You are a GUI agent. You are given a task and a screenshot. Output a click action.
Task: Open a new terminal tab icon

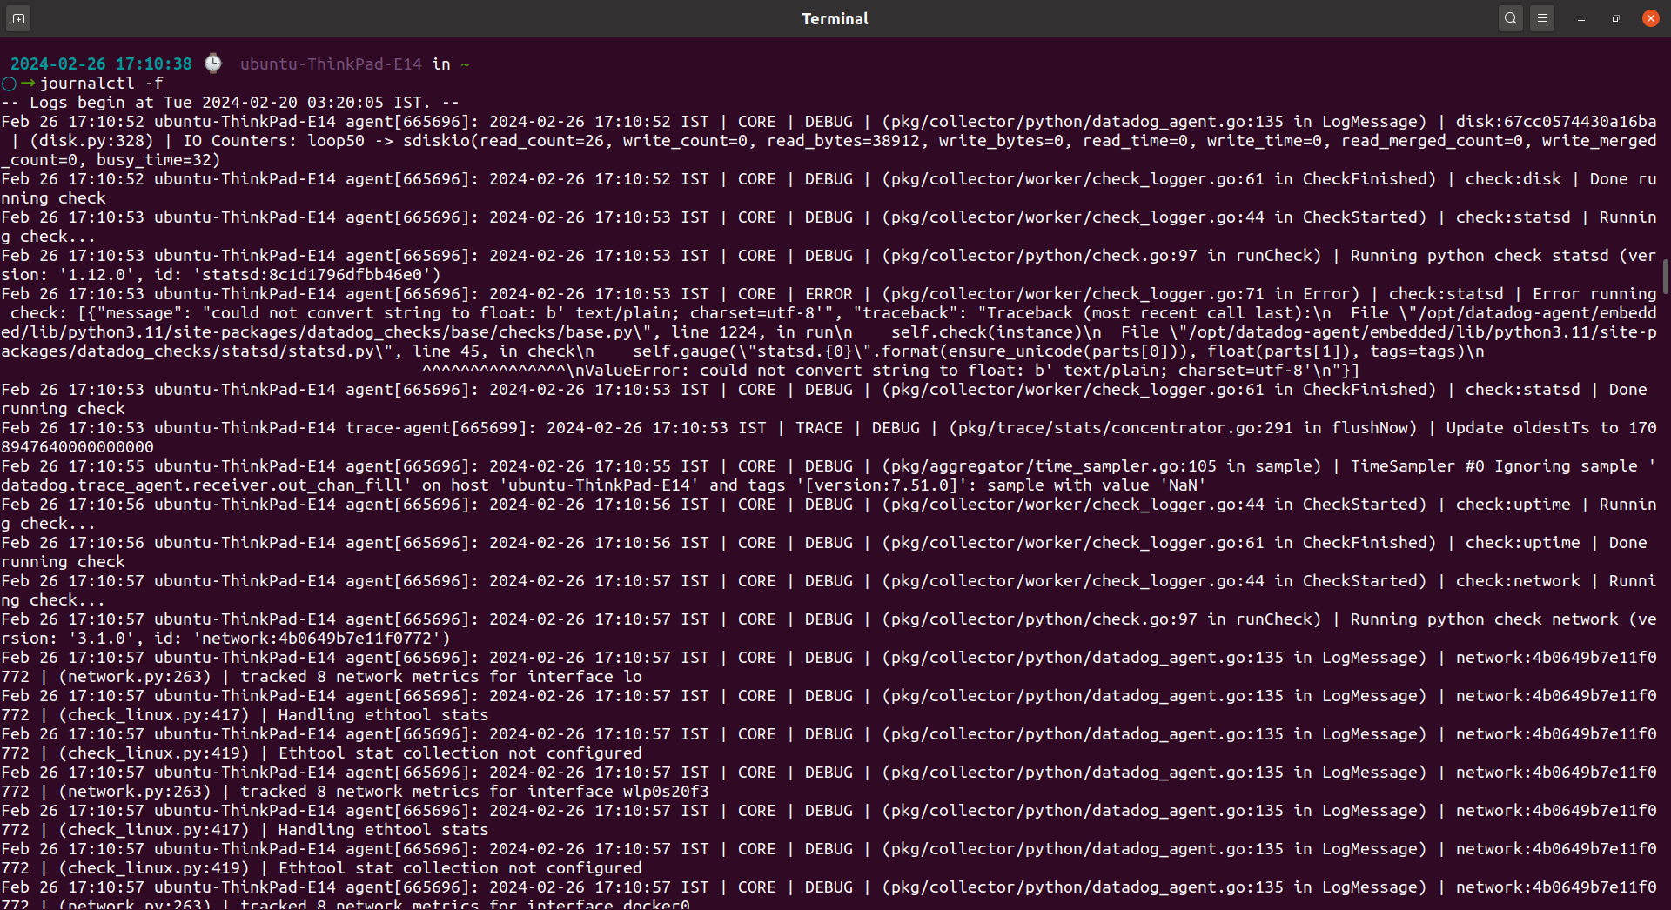pos(18,18)
